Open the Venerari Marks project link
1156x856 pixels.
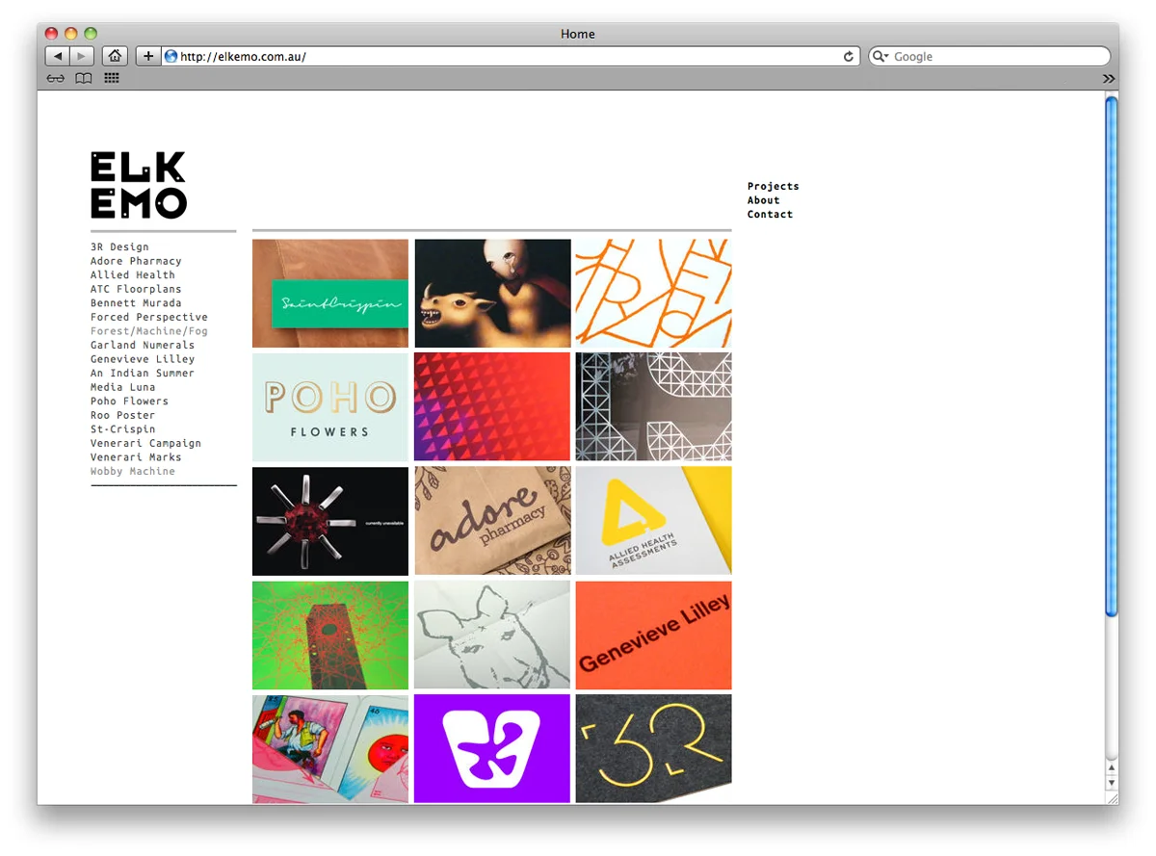click(x=136, y=456)
